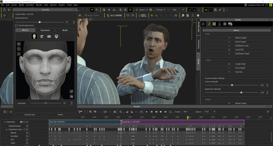Adjust the Expression Strength slider handle
Screen dimensions: 273x146
(x=241, y=93)
